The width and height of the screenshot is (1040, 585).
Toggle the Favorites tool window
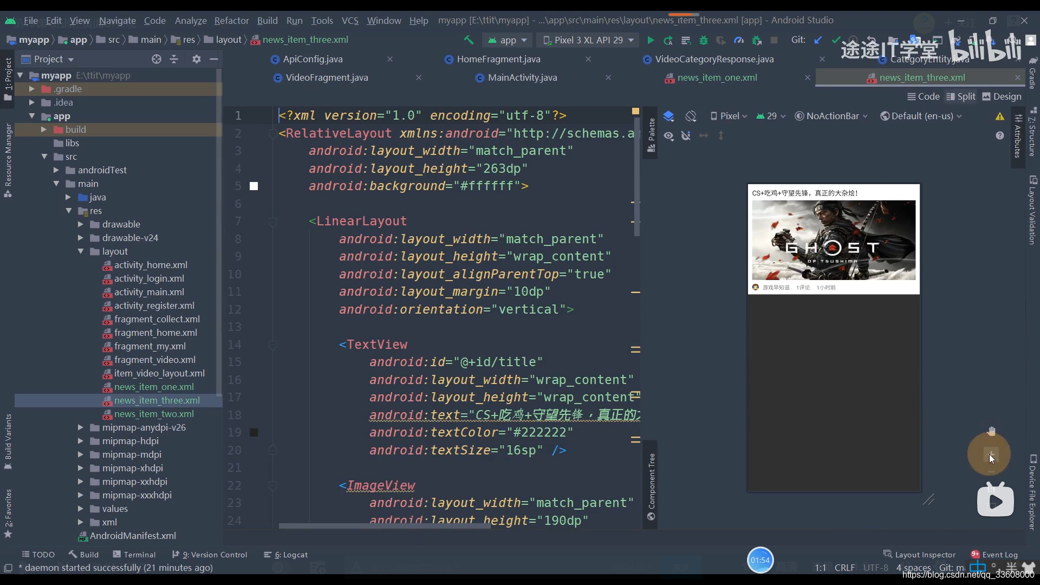click(8, 512)
